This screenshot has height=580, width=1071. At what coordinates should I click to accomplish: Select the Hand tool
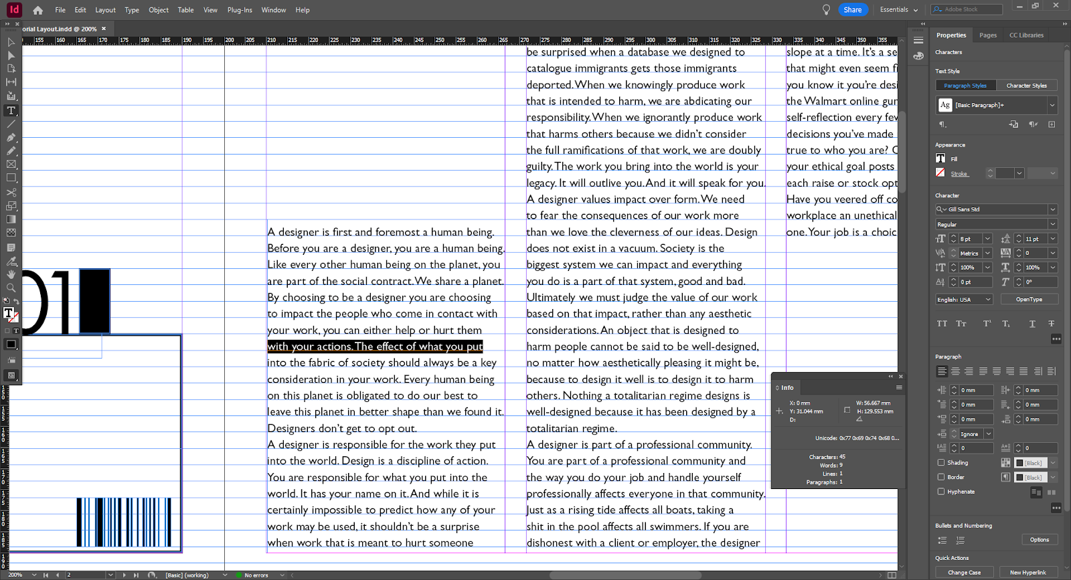coord(11,274)
